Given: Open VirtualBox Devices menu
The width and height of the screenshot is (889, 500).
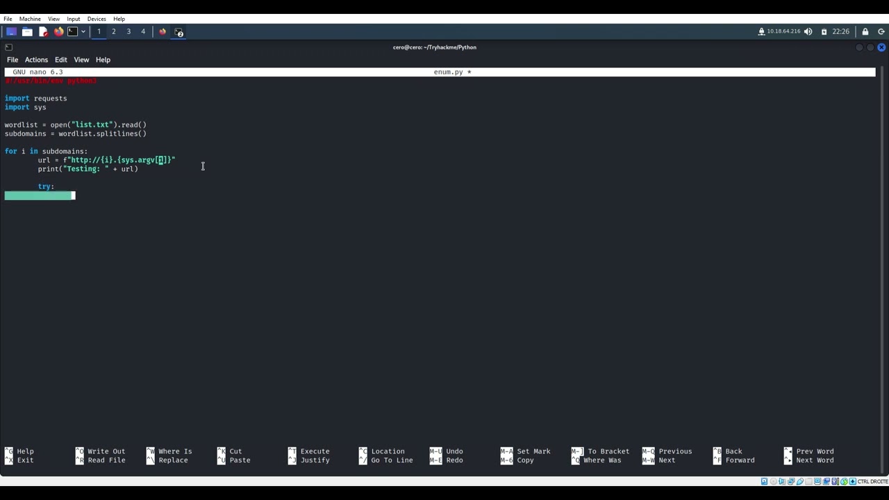Looking at the screenshot, I should coord(97,19).
